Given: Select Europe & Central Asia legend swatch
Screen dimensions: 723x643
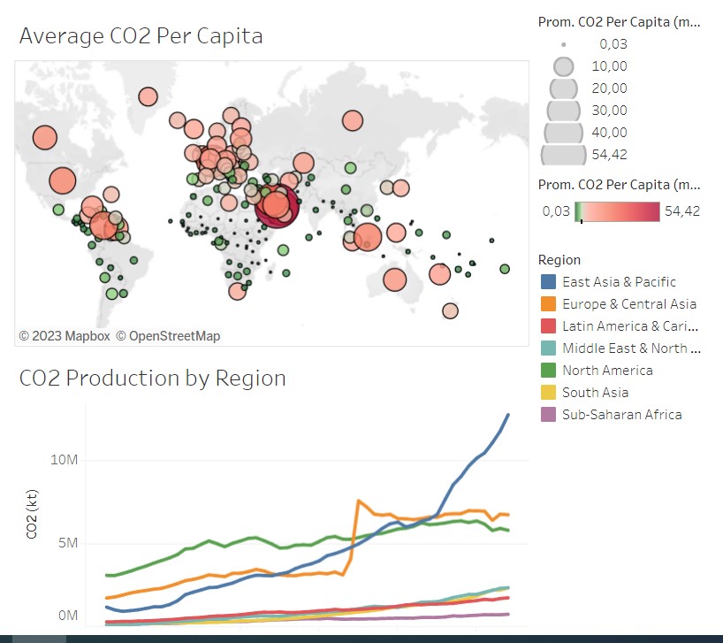Looking at the screenshot, I should 548,304.
